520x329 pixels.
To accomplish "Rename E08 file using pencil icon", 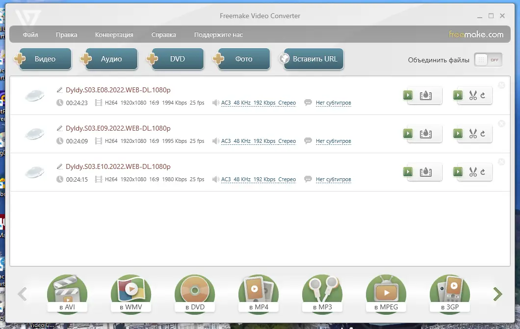I will pyautogui.click(x=60, y=90).
